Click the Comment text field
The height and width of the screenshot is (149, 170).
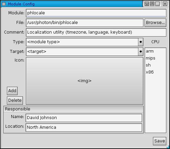coord(96,32)
